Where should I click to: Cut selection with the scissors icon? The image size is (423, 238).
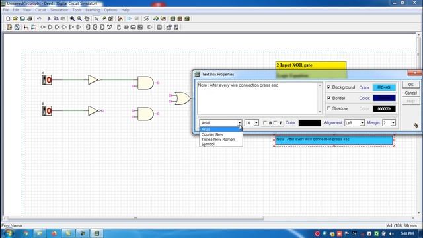pyautogui.click(x=49, y=19)
